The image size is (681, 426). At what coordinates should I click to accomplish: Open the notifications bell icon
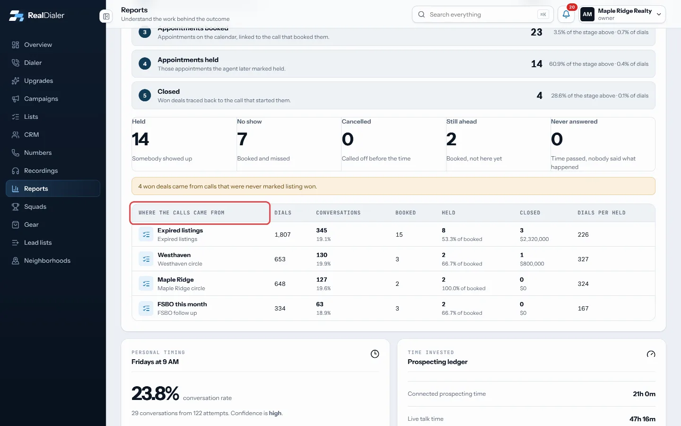[x=566, y=15]
